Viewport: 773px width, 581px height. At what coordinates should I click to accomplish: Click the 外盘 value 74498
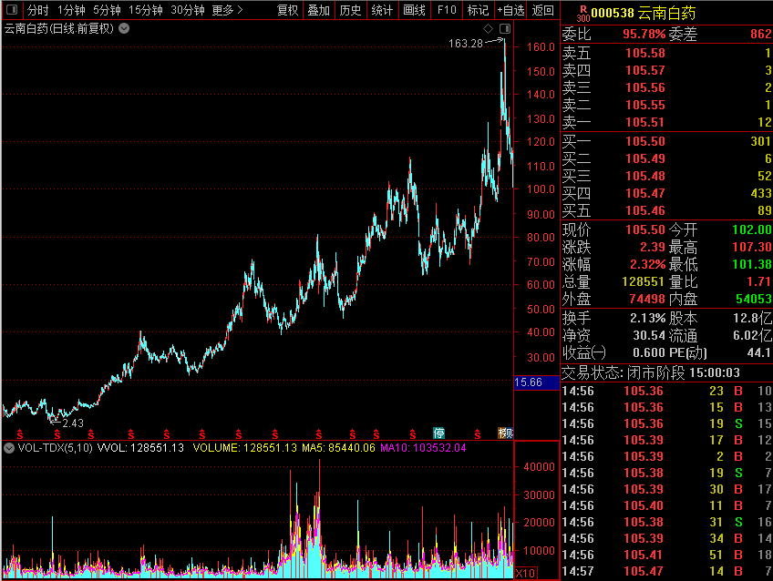(647, 299)
